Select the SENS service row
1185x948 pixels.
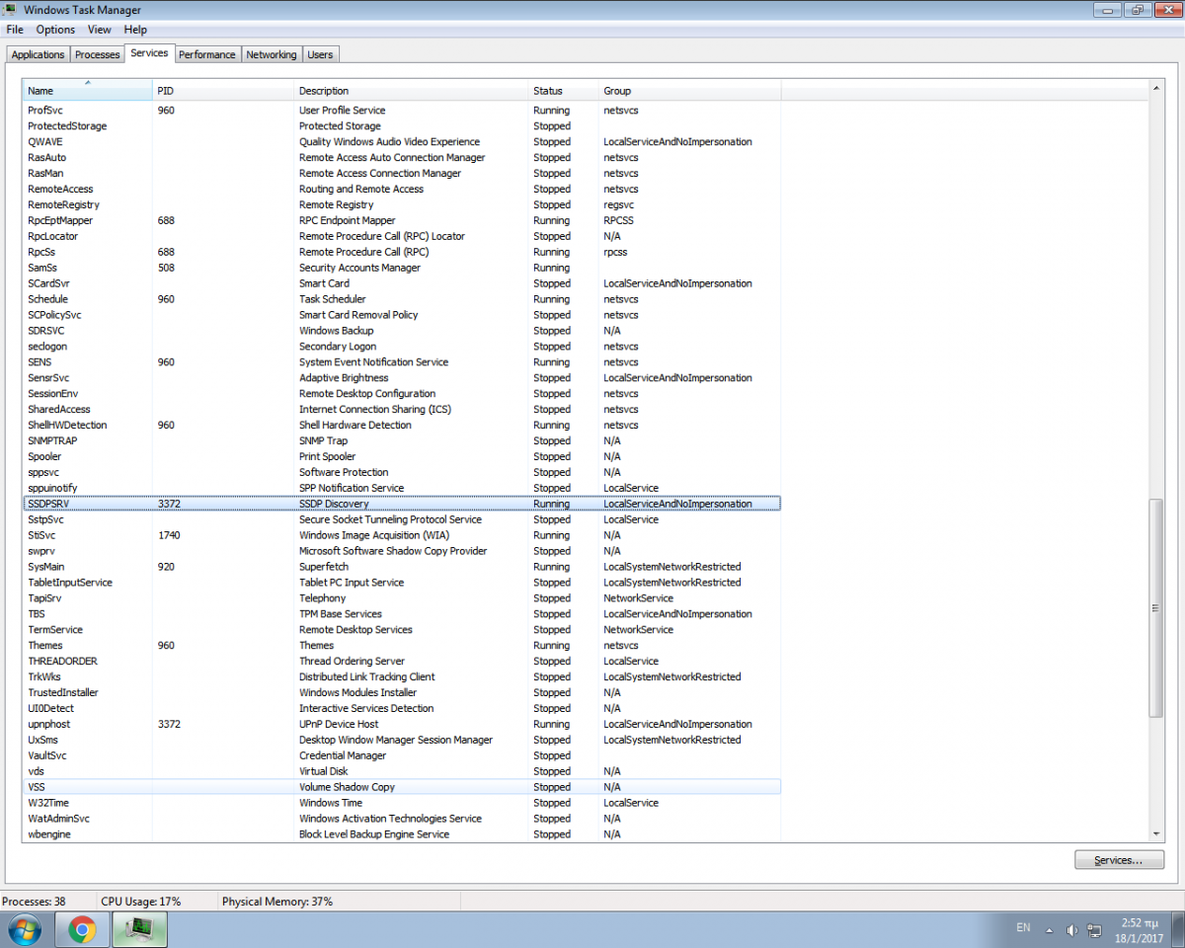pos(402,362)
